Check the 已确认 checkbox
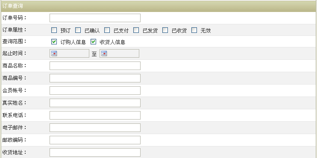Image resolution: width=317 pixels, height=158 pixels. [x=78, y=30]
